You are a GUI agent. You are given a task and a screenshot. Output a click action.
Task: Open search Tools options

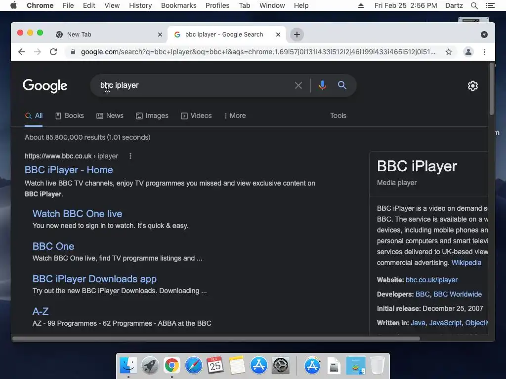pyautogui.click(x=338, y=115)
